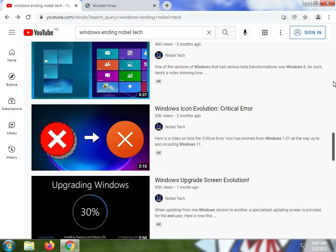
Task: Click the install app icon in address bar
Action: 284,17
